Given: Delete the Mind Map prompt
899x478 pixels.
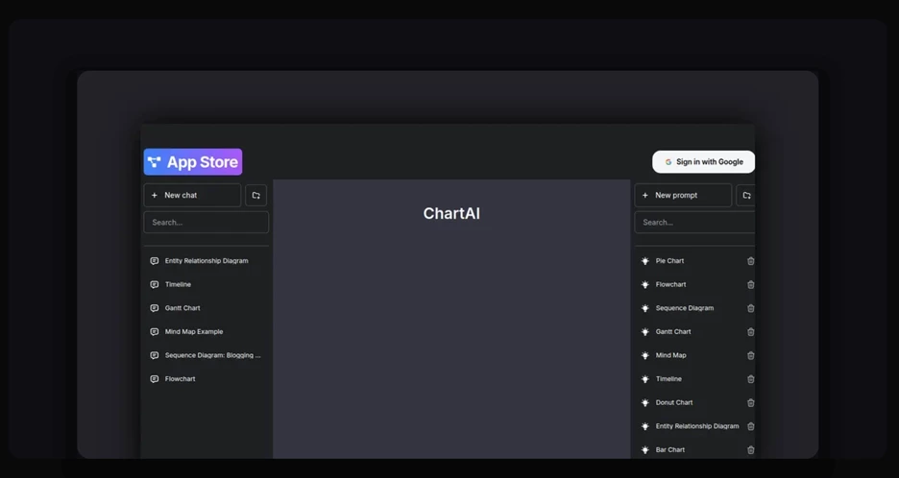Looking at the screenshot, I should (750, 355).
